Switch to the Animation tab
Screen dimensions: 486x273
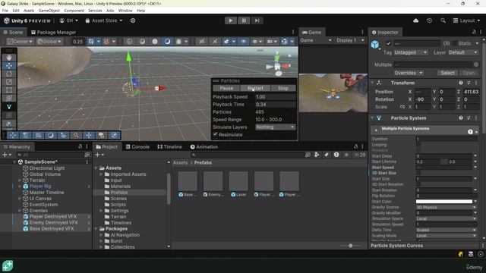(x=204, y=146)
